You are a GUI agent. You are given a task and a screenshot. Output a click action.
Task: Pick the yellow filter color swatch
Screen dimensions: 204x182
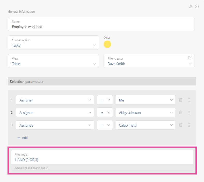(x=107, y=44)
